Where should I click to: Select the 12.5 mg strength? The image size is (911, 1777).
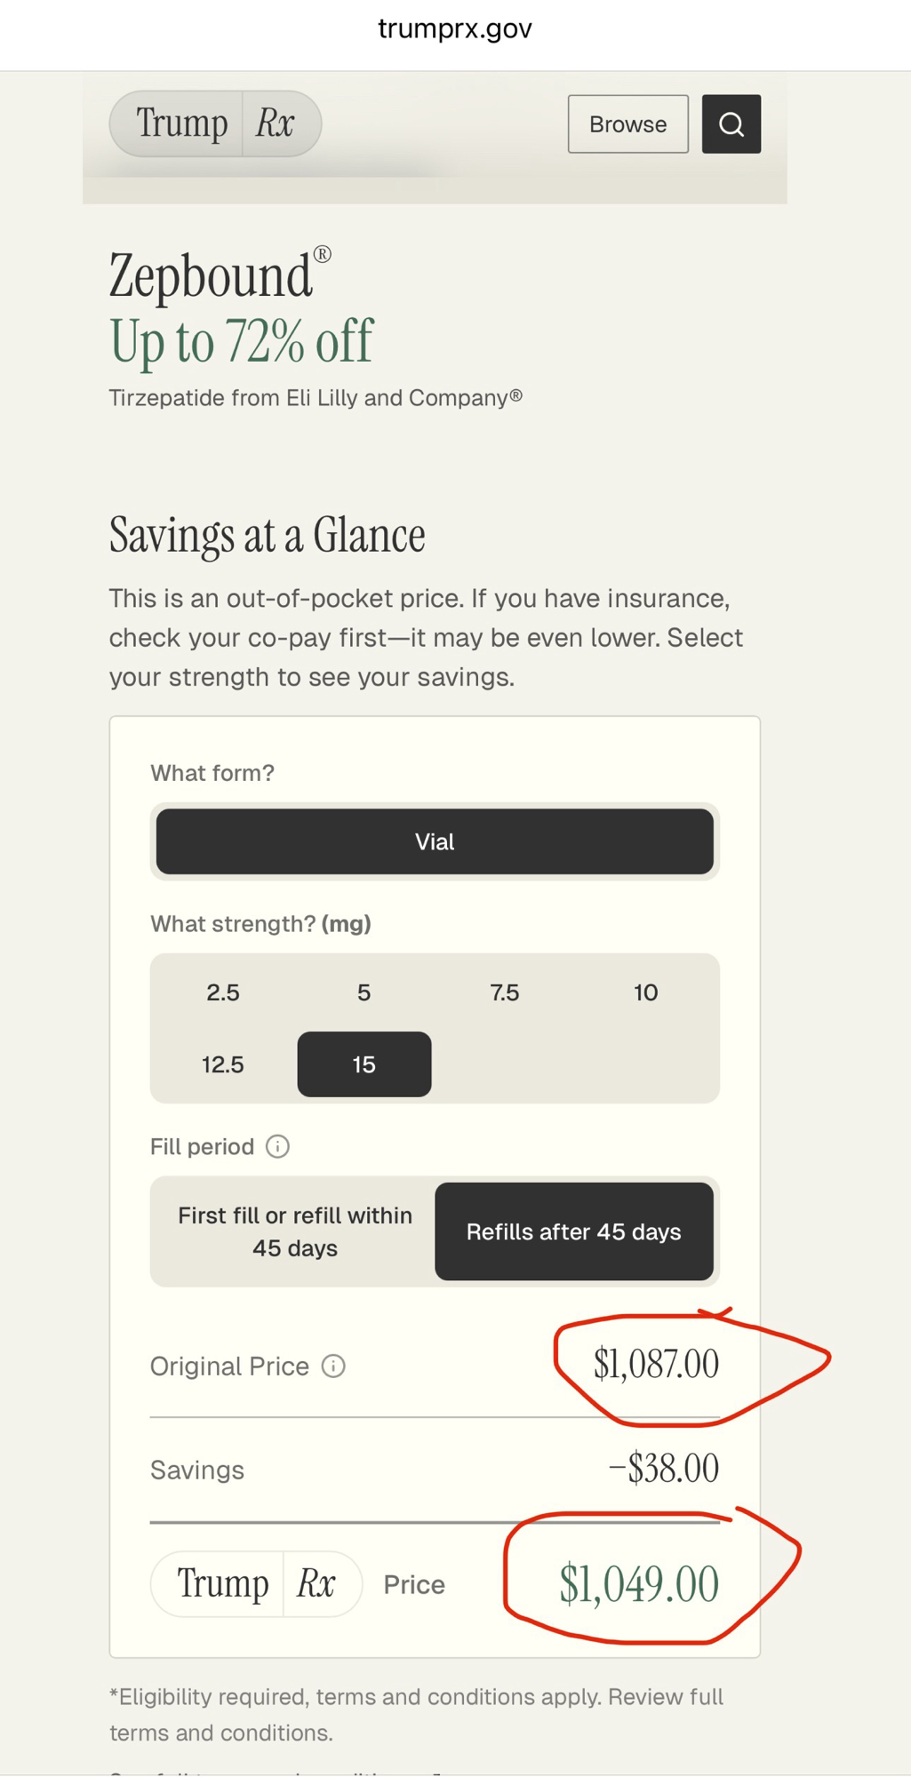(222, 1064)
